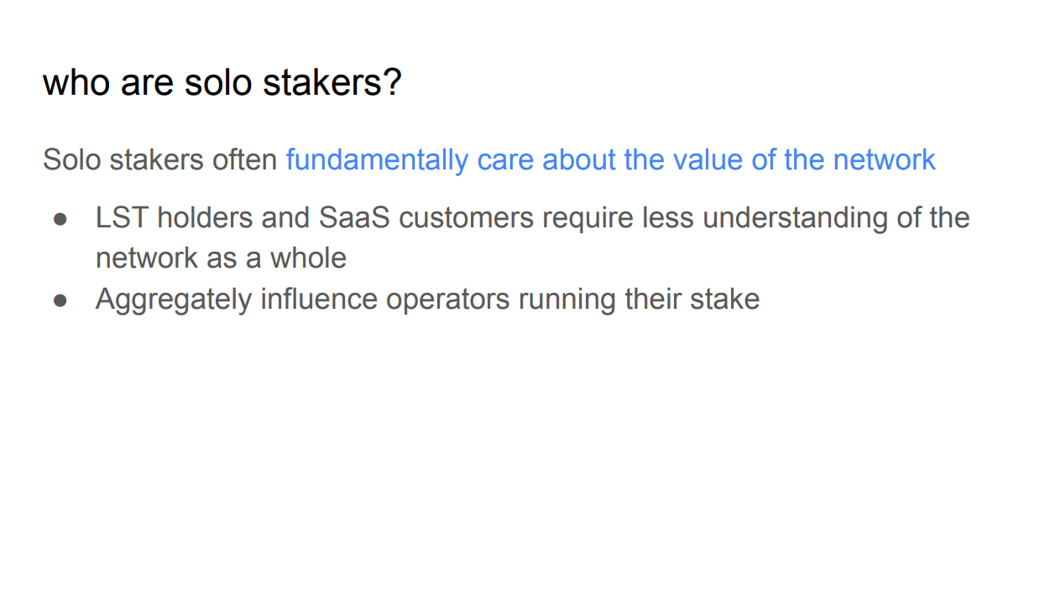Click the text "network as a whole"
Screen dimensions: 1050x589
[x=221, y=258]
